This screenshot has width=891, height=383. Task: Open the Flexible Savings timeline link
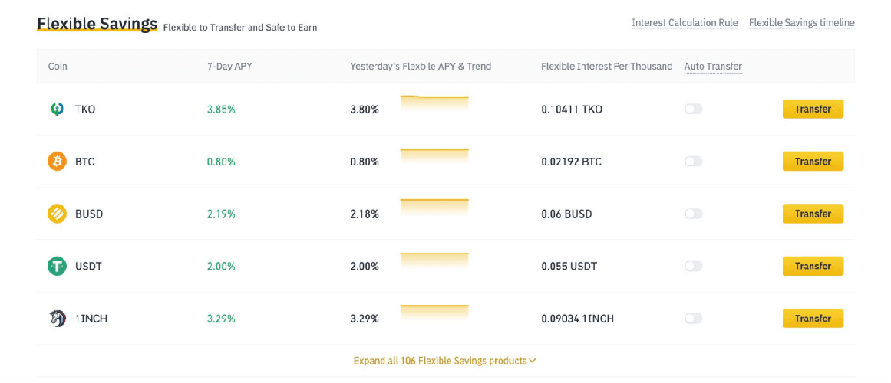pyautogui.click(x=801, y=23)
